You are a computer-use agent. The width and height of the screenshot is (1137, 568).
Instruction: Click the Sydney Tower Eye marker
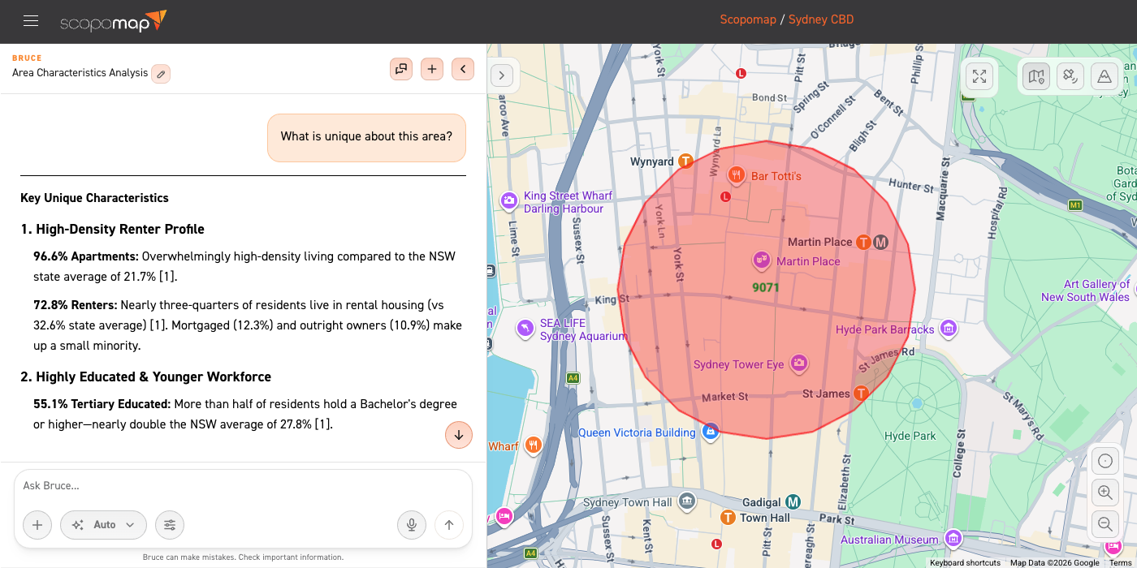(x=798, y=363)
